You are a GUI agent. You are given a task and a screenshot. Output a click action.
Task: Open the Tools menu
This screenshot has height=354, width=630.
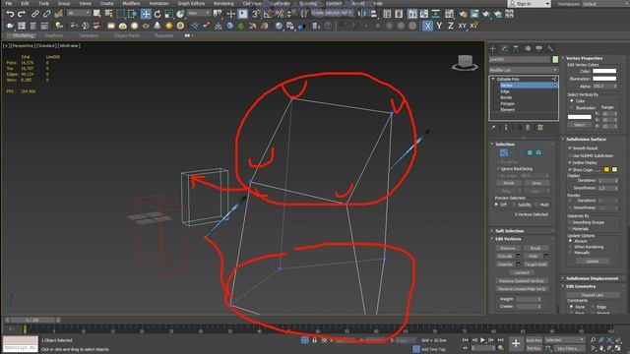pos(43,3)
